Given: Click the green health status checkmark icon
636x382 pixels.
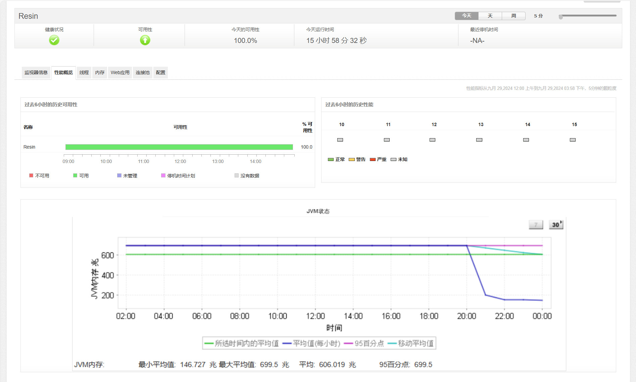Looking at the screenshot, I should 54,40.
